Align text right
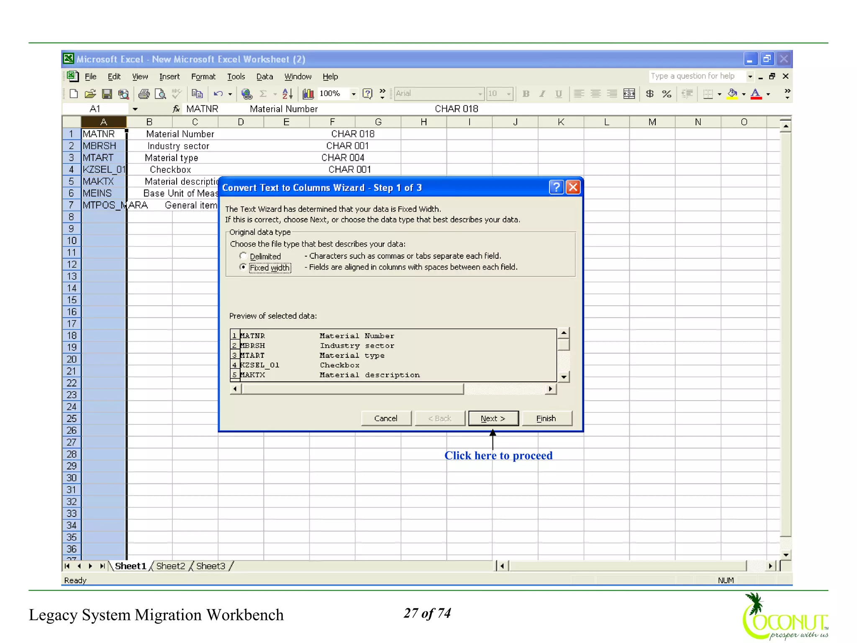Viewport: 857px width, 643px height. click(x=612, y=94)
